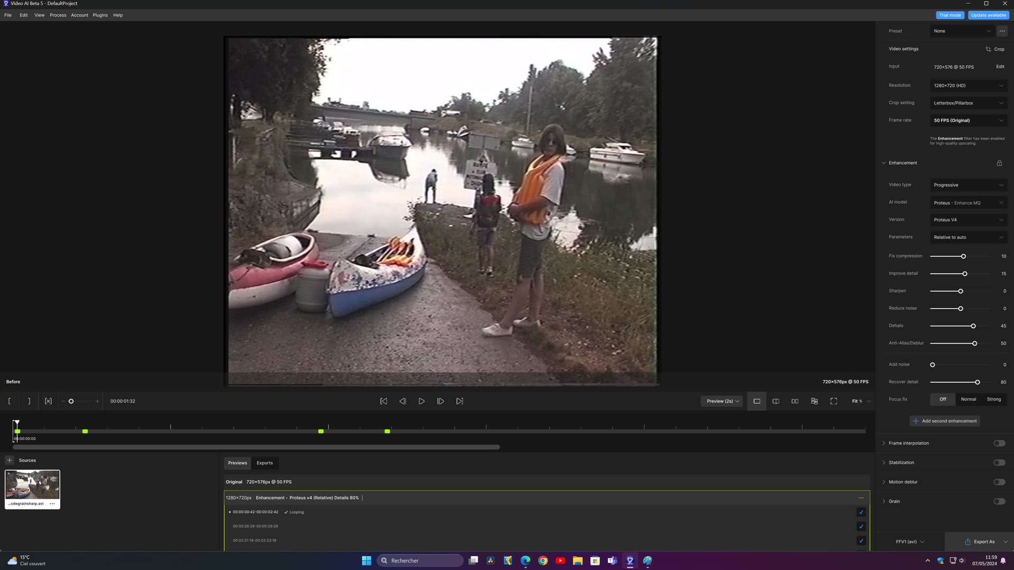Select the cdegrainsharp.avi source thumbnail

[32, 484]
